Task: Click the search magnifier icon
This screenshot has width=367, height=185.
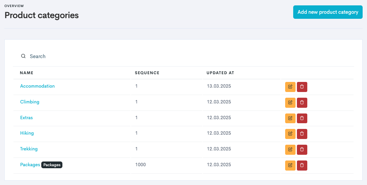Action: [23, 56]
